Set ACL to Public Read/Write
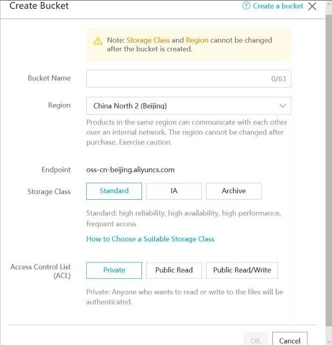Screen dimensions: 332x345 pyautogui.click(x=242, y=270)
